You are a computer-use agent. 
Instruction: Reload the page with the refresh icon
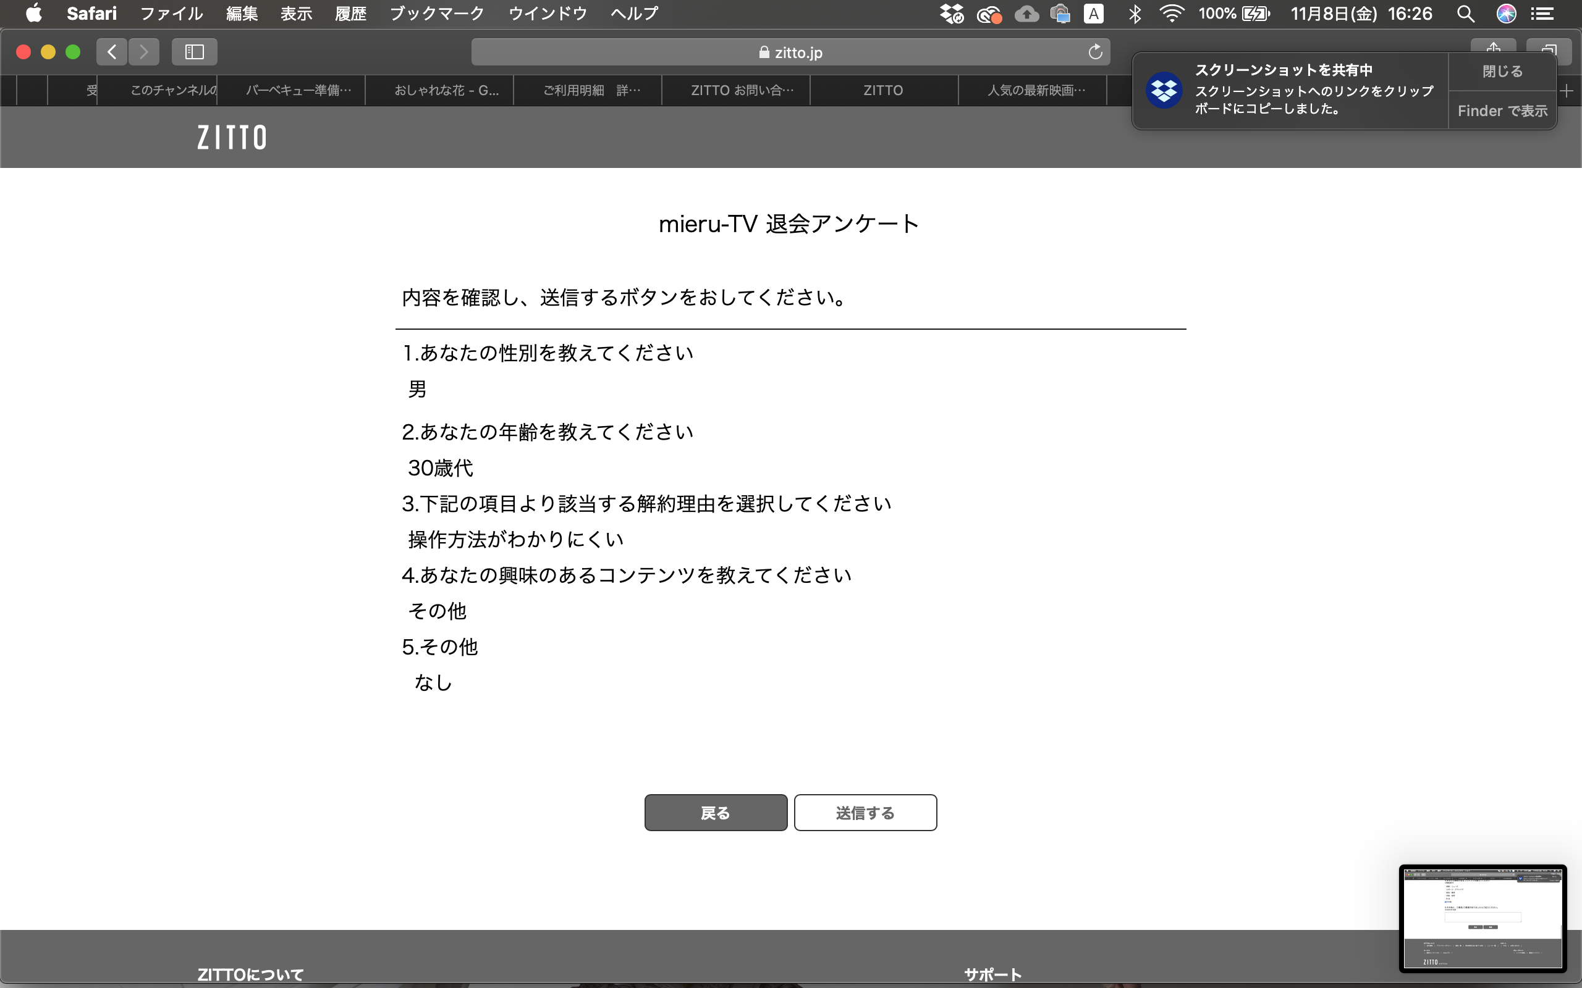(1095, 52)
